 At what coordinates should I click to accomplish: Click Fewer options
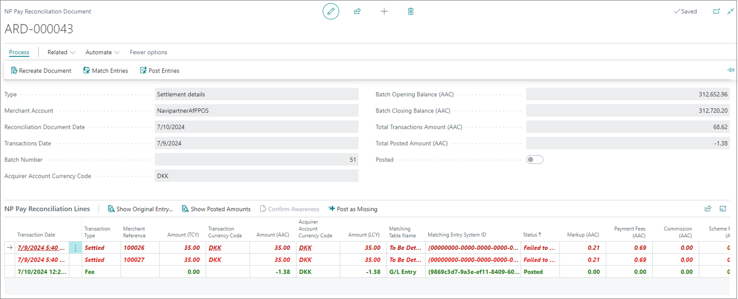pos(149,52)
